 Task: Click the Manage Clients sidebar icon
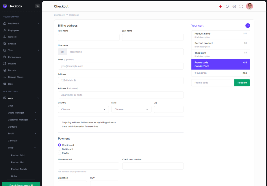click(5, 77)
